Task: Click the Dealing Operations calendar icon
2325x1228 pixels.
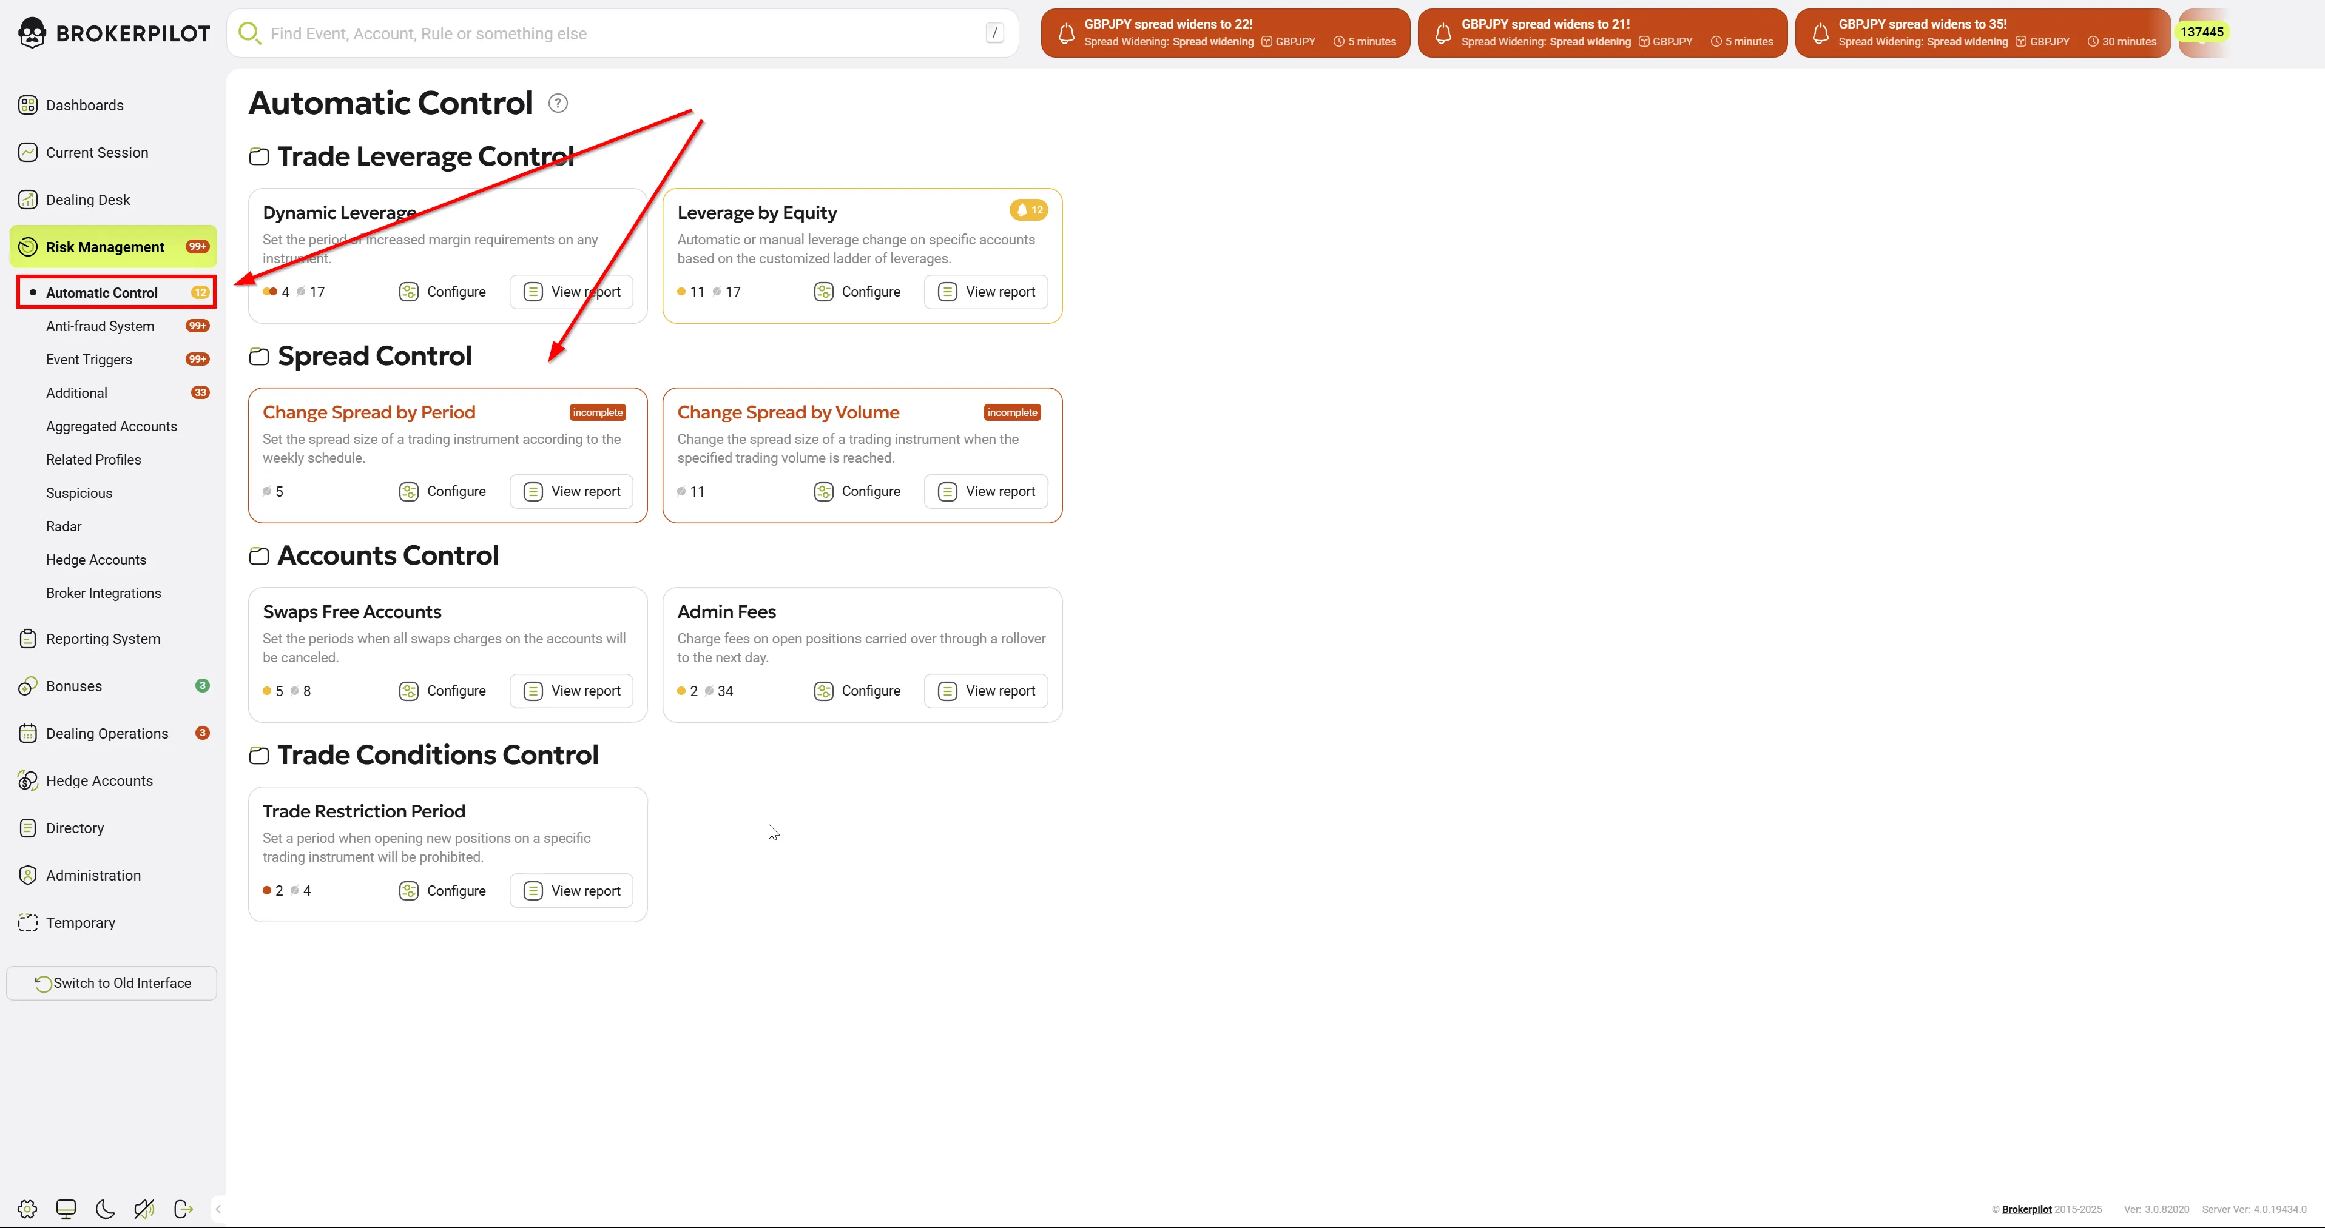Action: pyautogui.click(x=28, y=734)
